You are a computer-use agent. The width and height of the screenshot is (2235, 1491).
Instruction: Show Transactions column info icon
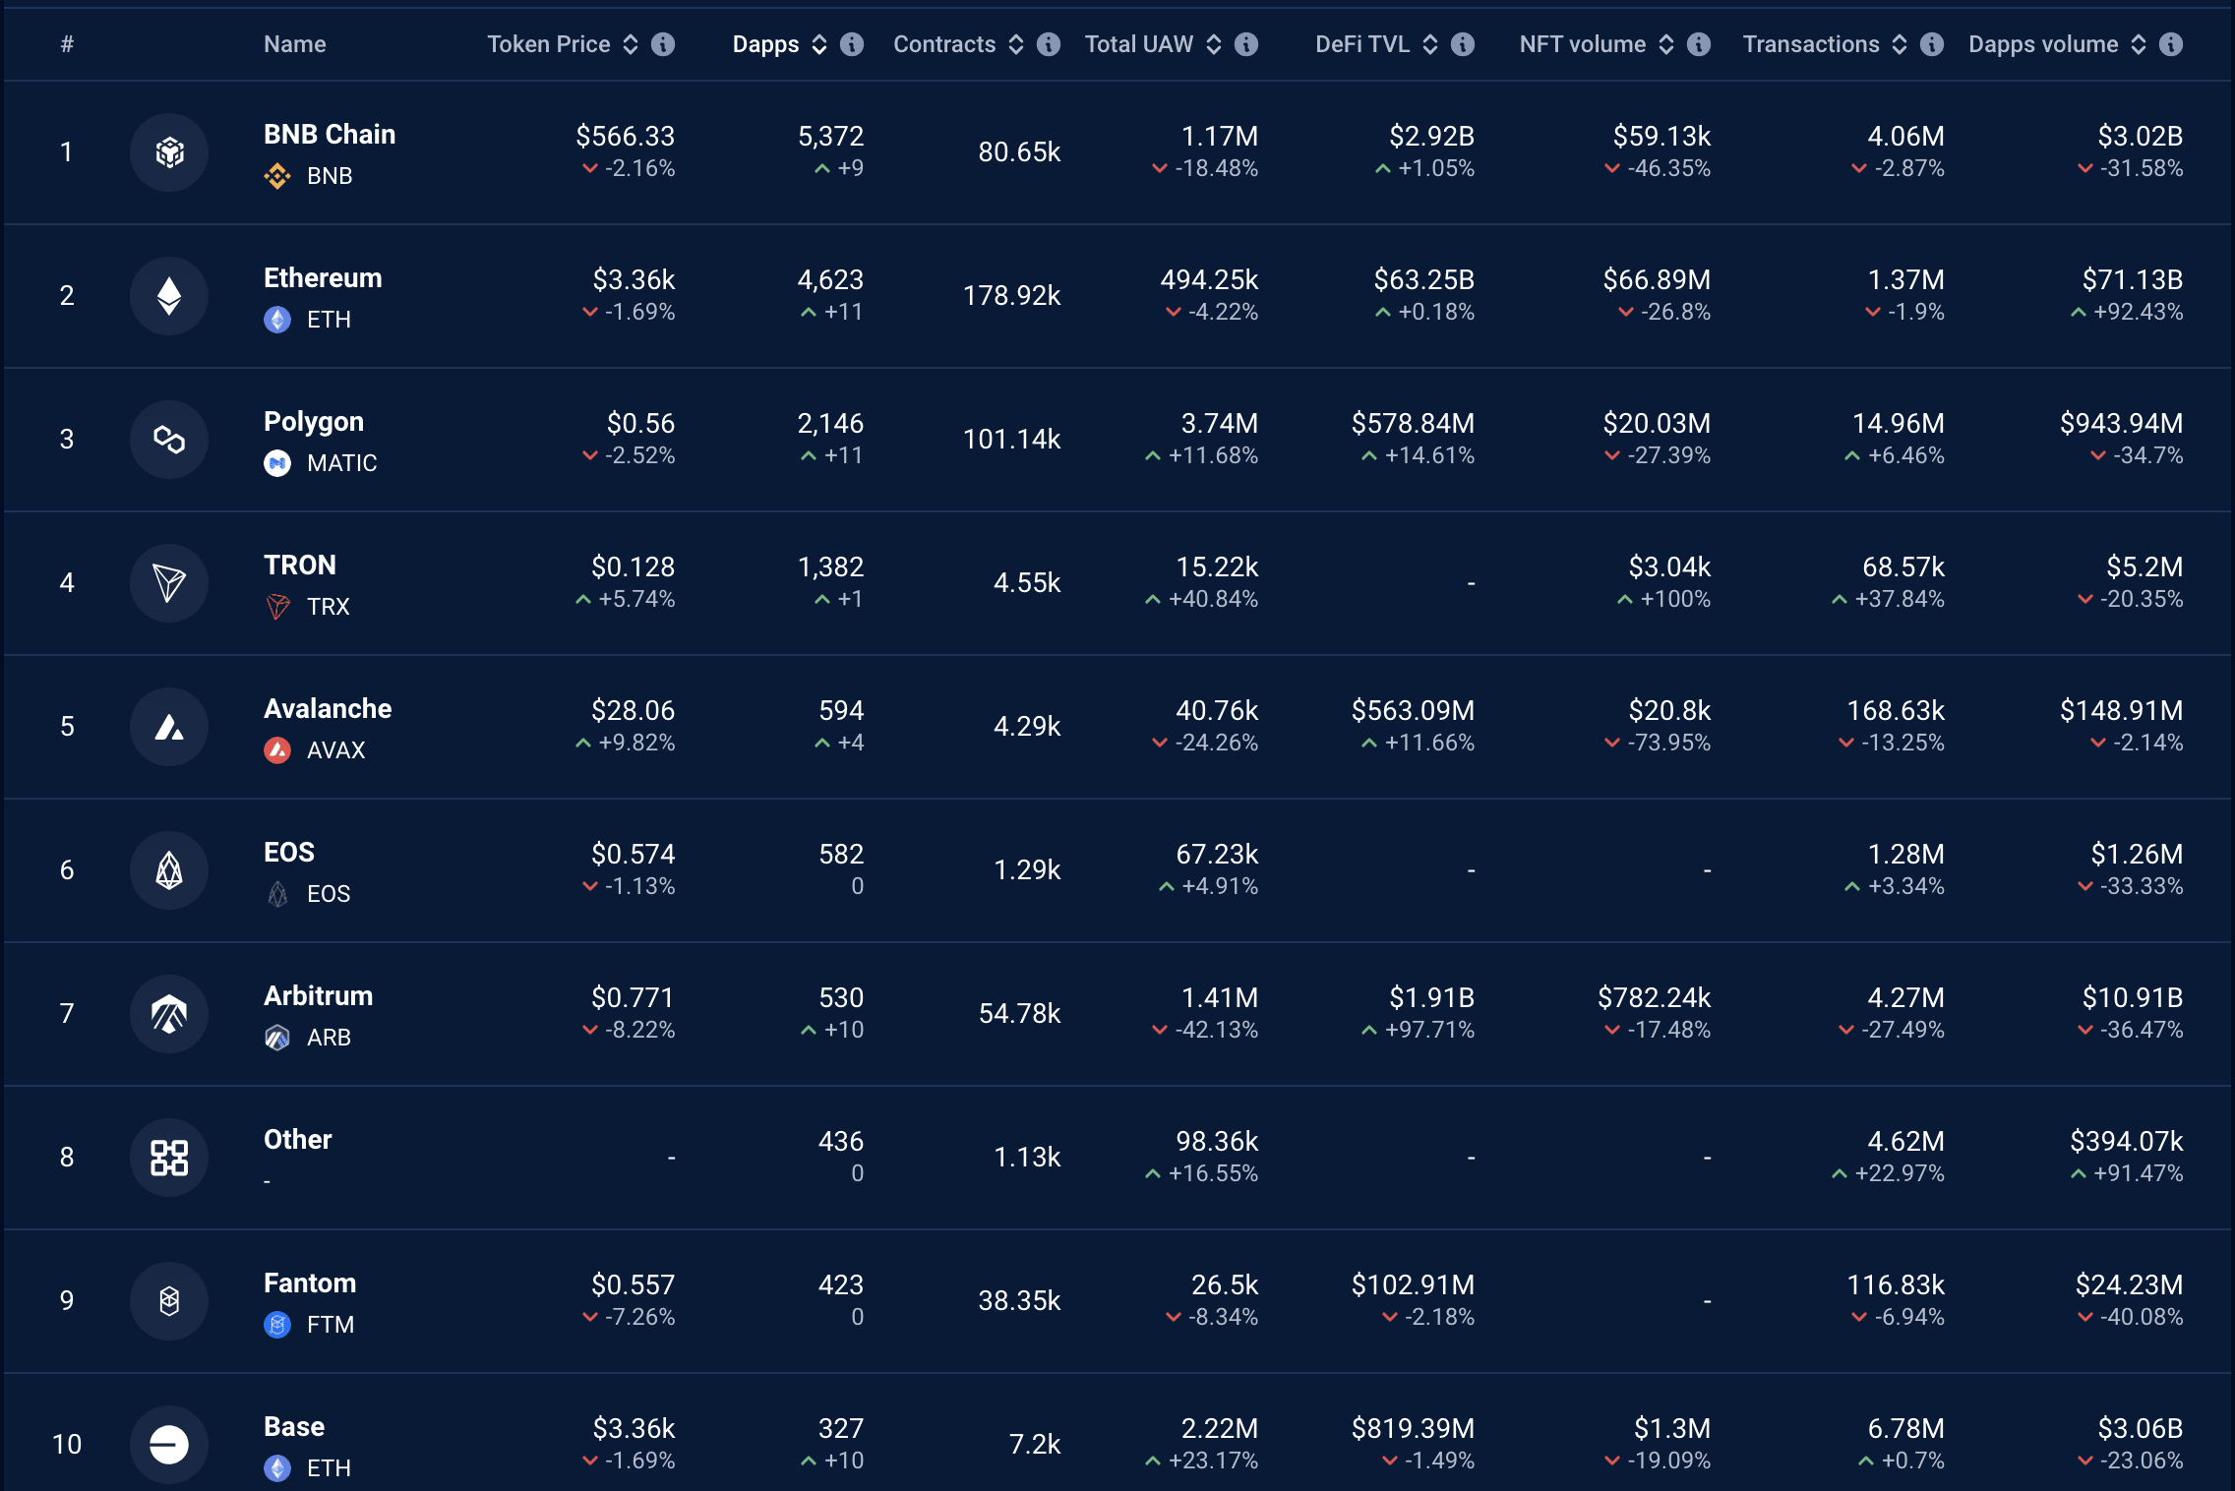tap(1932, 44)
